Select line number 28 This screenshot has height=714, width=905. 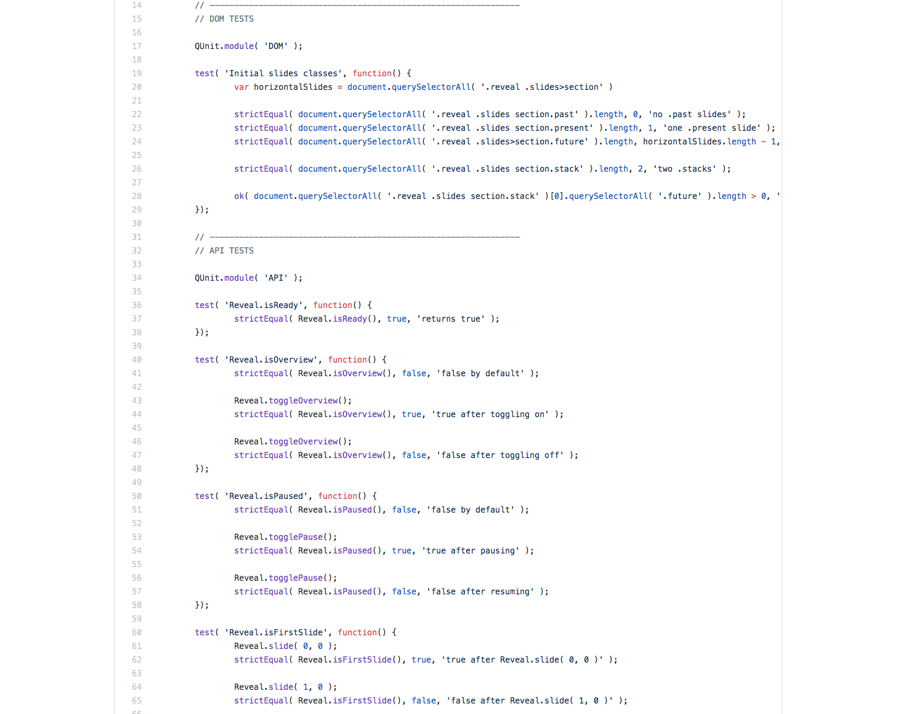tap(136, 196)
